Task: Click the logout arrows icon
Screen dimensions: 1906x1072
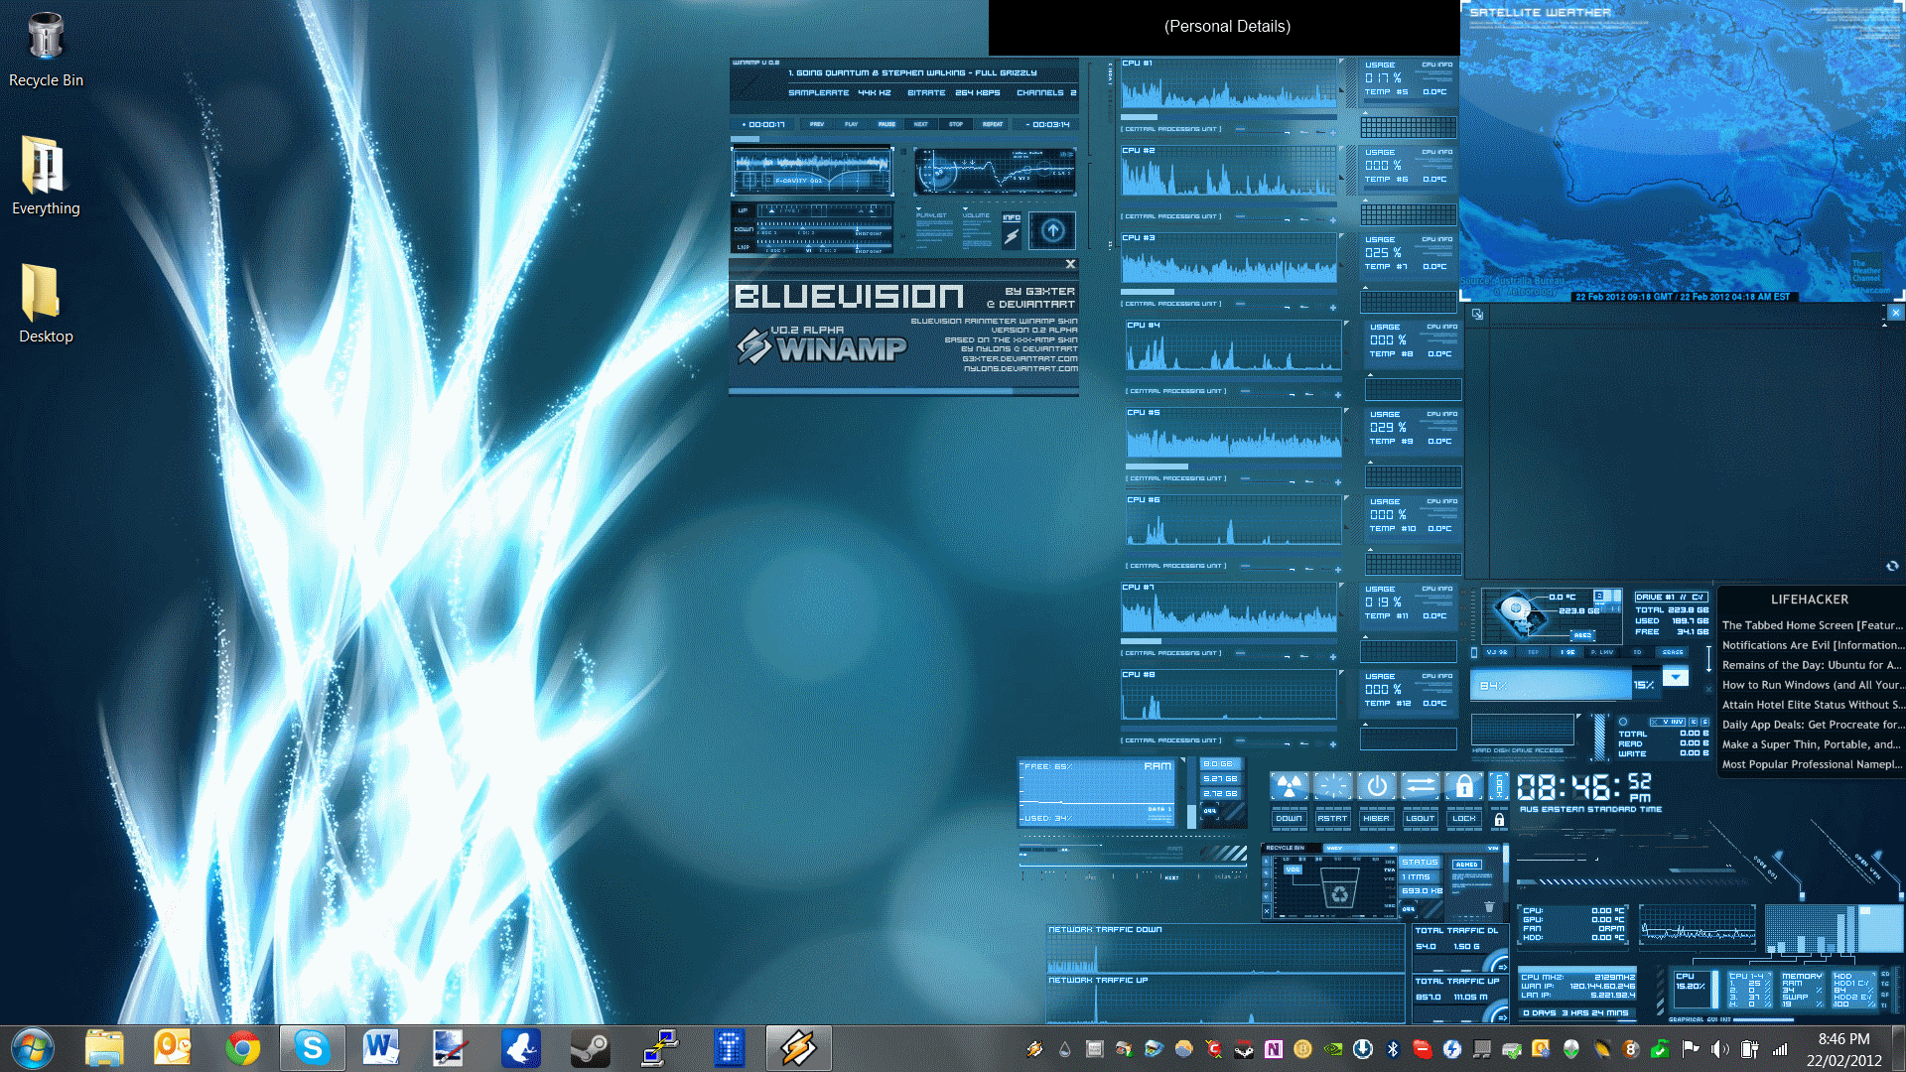Action: pyautogui.click(x=1421, y=787)
